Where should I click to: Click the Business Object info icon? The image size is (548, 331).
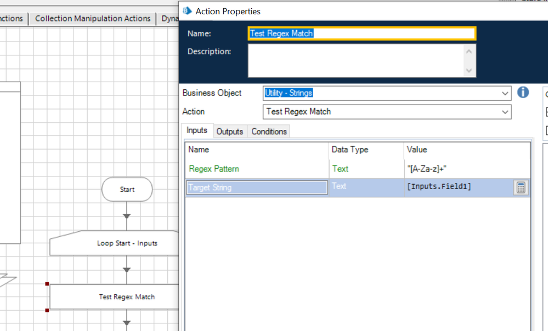tap(523, 93)
